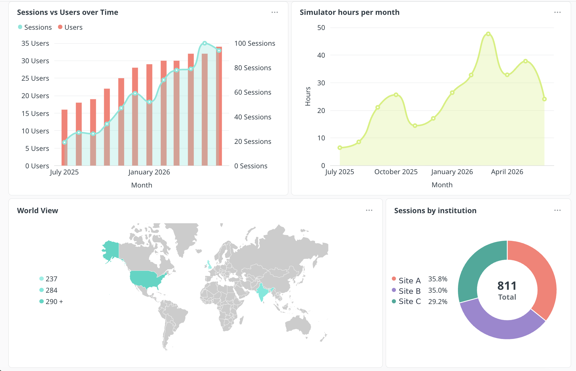Open options menu for Sessions vs Users chart

[x=275, y=12]
